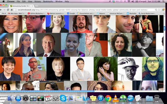Open the Bookmarks menu
Viewport: 167px width, 104px height.
48,1
